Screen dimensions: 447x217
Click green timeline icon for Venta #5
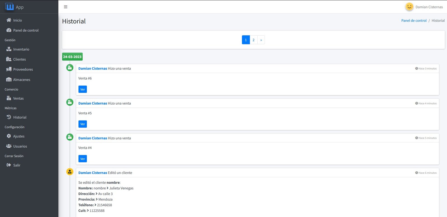tap(70, 102)
